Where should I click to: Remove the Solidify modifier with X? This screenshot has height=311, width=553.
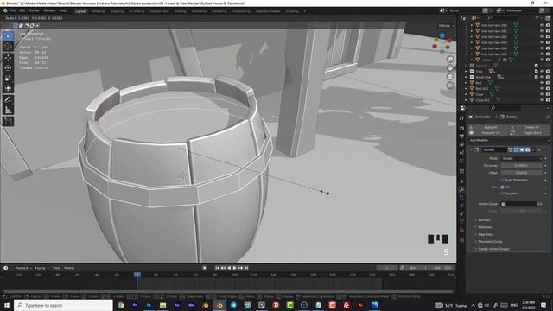539,149
